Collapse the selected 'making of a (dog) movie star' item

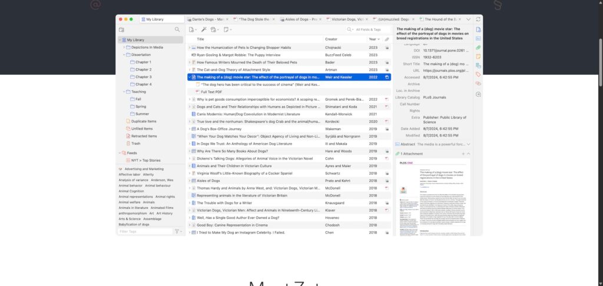[190, 77]
